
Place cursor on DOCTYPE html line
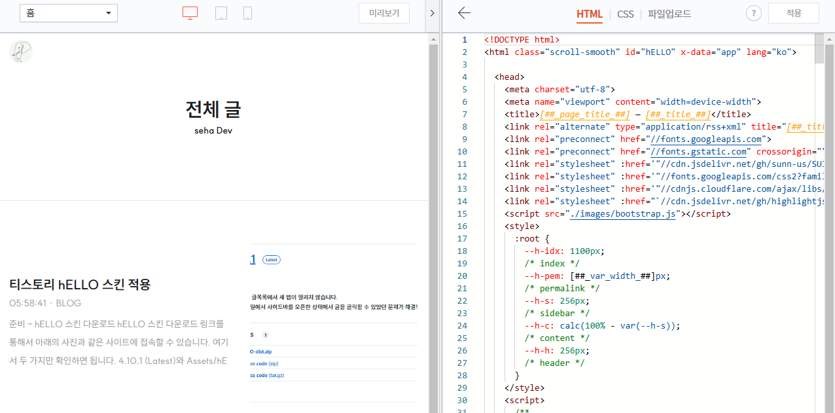coord(522,40)
